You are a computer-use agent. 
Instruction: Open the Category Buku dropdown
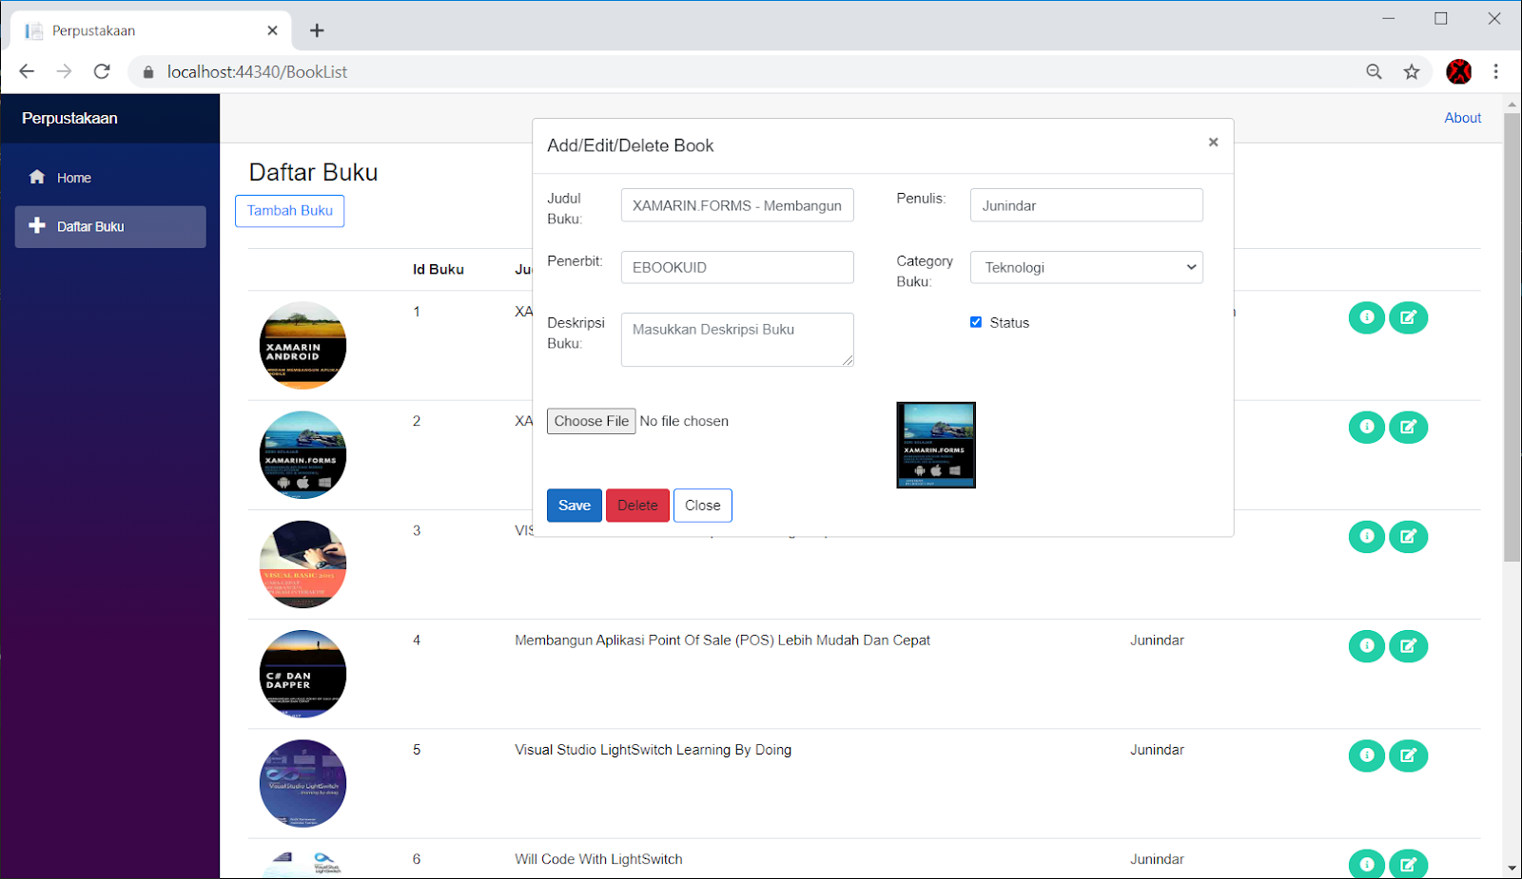(x=1086, y=267)
